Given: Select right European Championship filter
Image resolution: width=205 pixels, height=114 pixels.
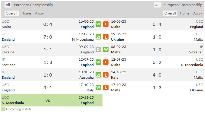Looking at the screenshot, I should pos(183,5).
